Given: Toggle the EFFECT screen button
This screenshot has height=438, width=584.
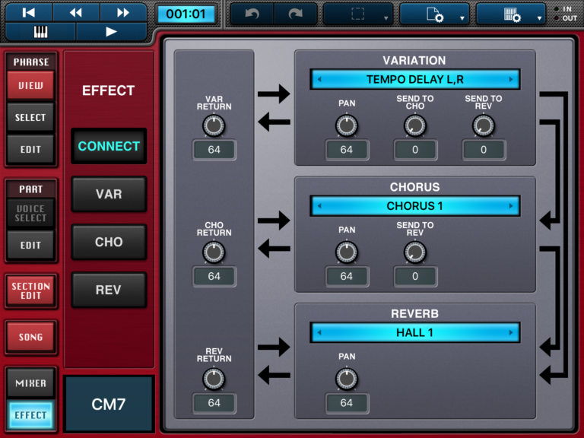Looking at the screenshot, I should 30,415.
